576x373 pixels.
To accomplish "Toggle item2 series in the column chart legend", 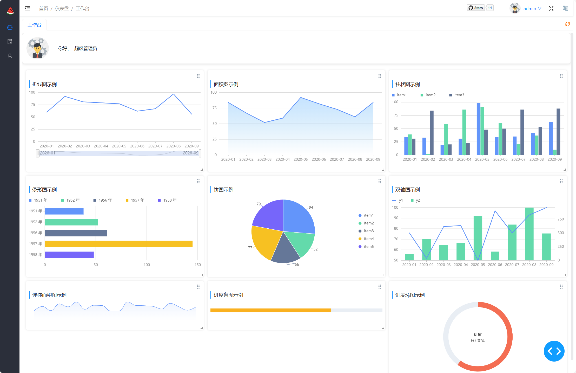I will [x=428, y=95].
